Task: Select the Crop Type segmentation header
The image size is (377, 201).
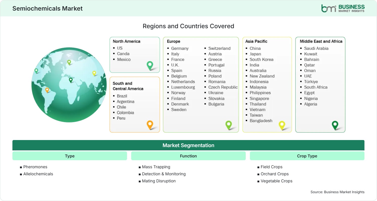Action: click(x=307, y=156)
